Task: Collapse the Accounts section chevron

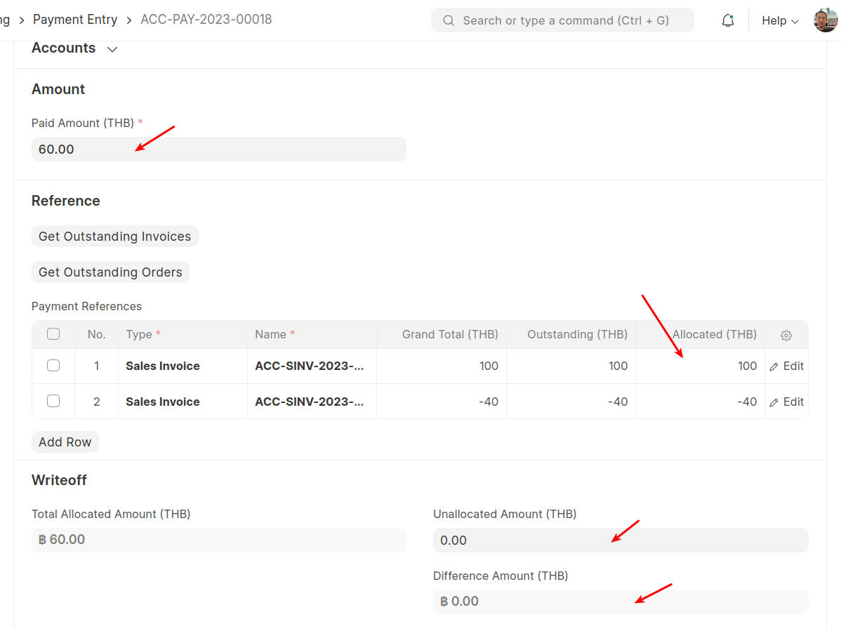Action: pos(112,50)
